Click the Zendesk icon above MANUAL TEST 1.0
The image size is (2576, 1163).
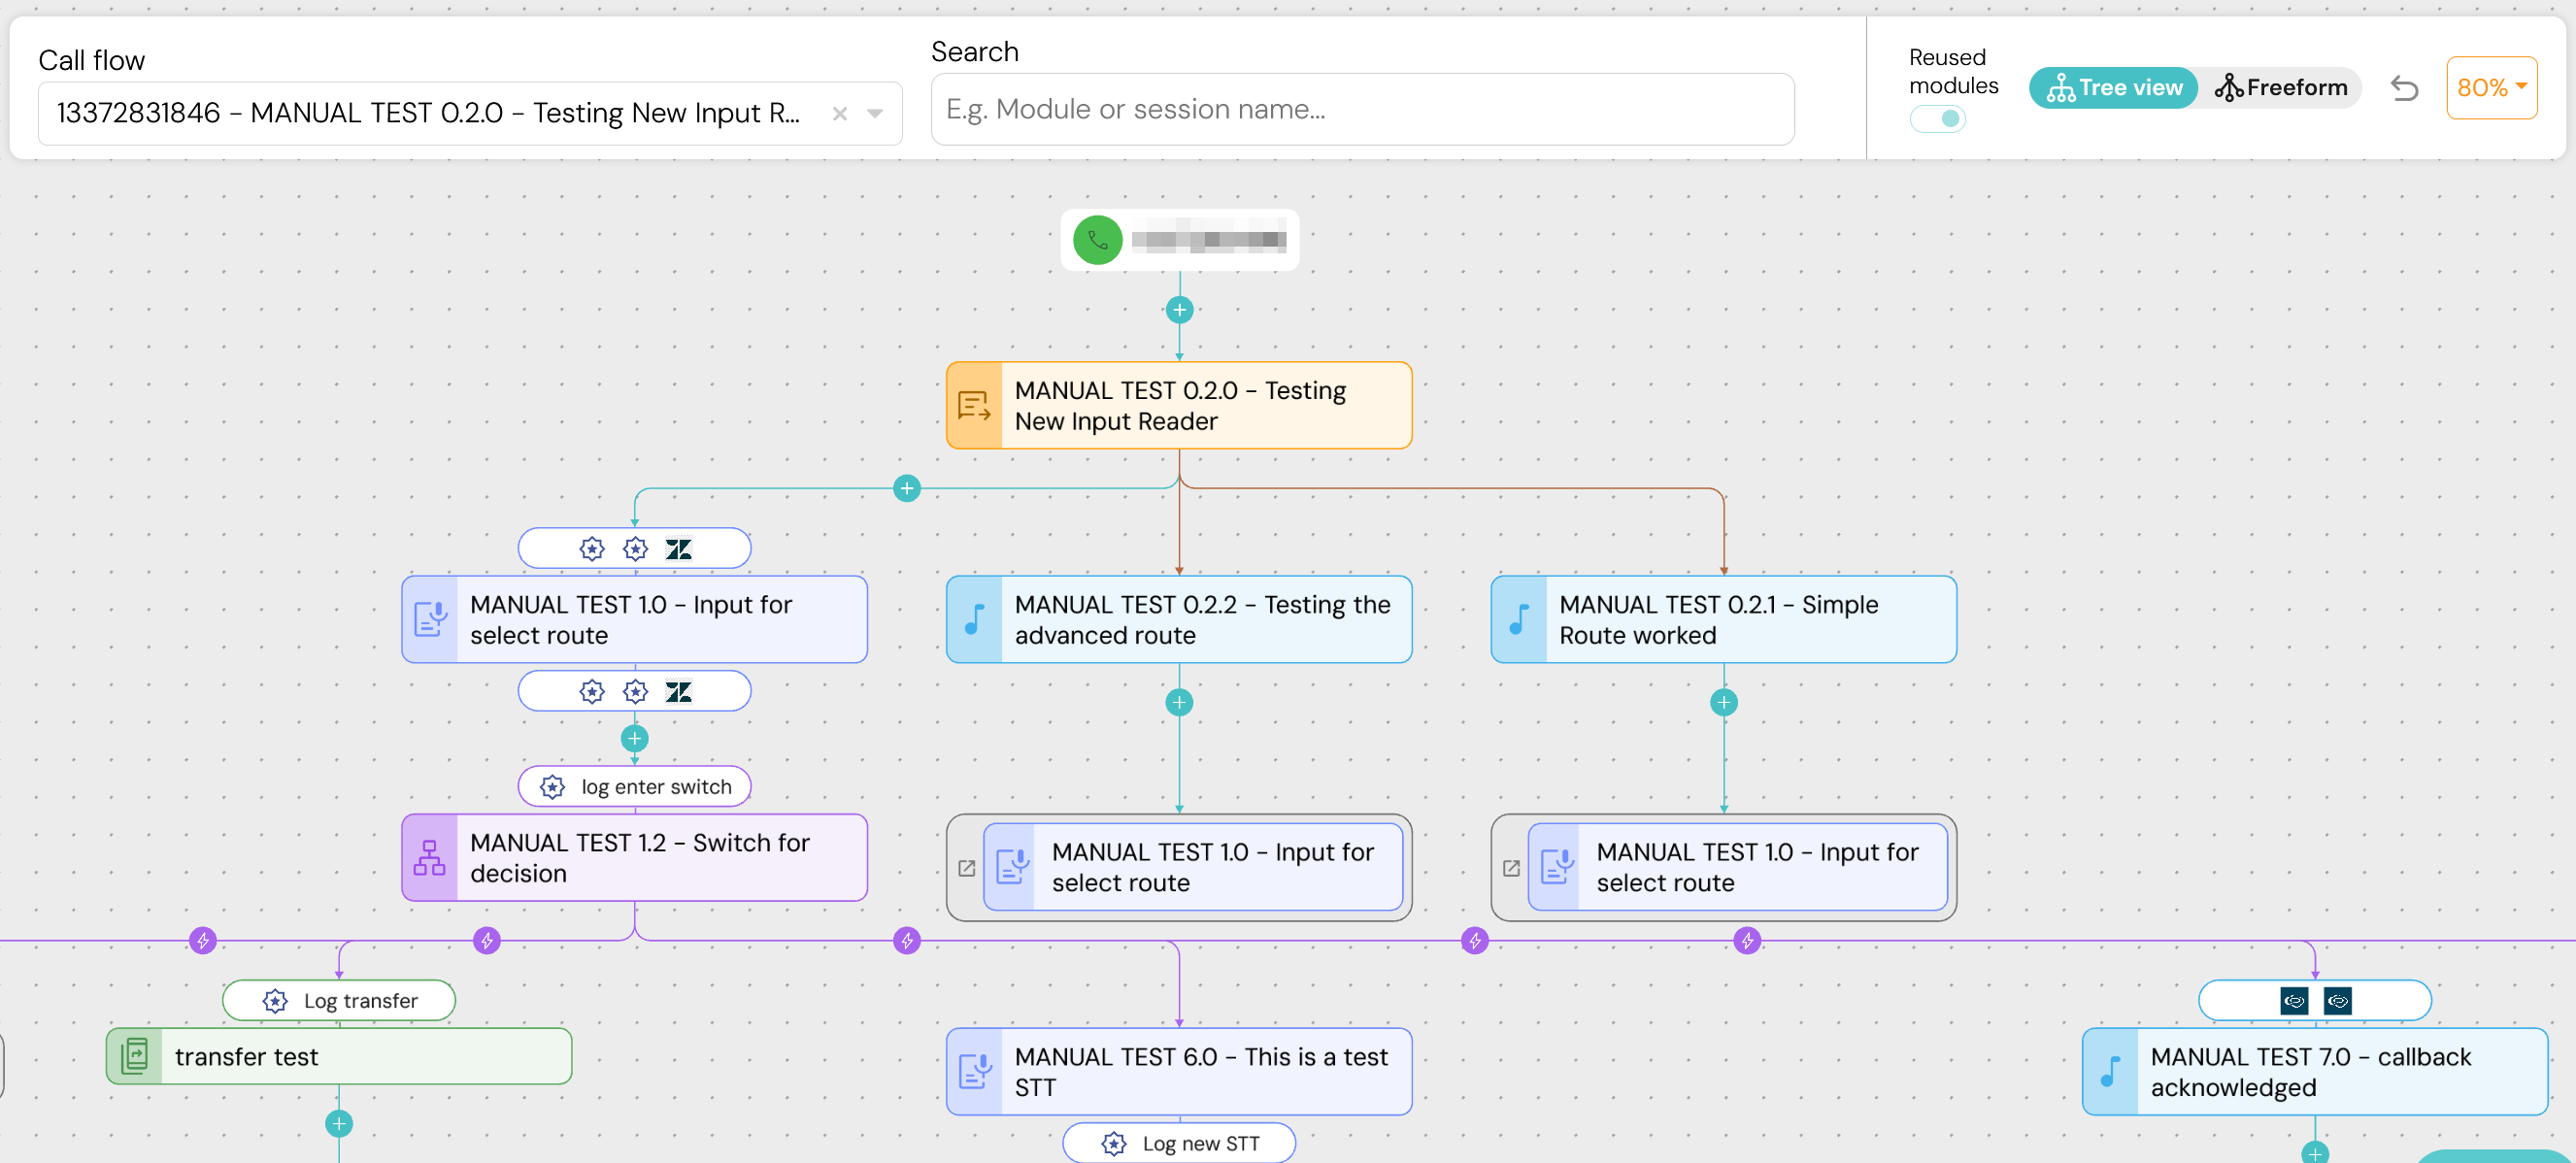[x=679, y=549]
